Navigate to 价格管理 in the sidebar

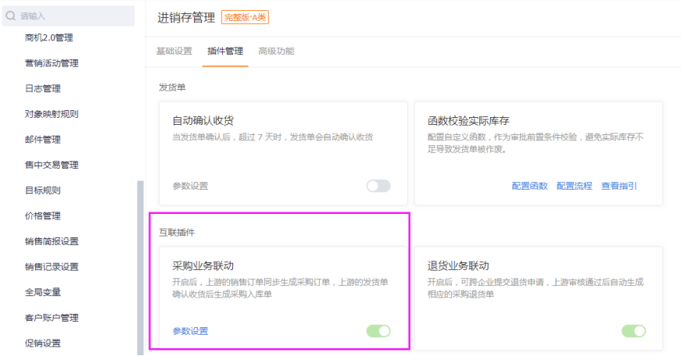point(42,216)
